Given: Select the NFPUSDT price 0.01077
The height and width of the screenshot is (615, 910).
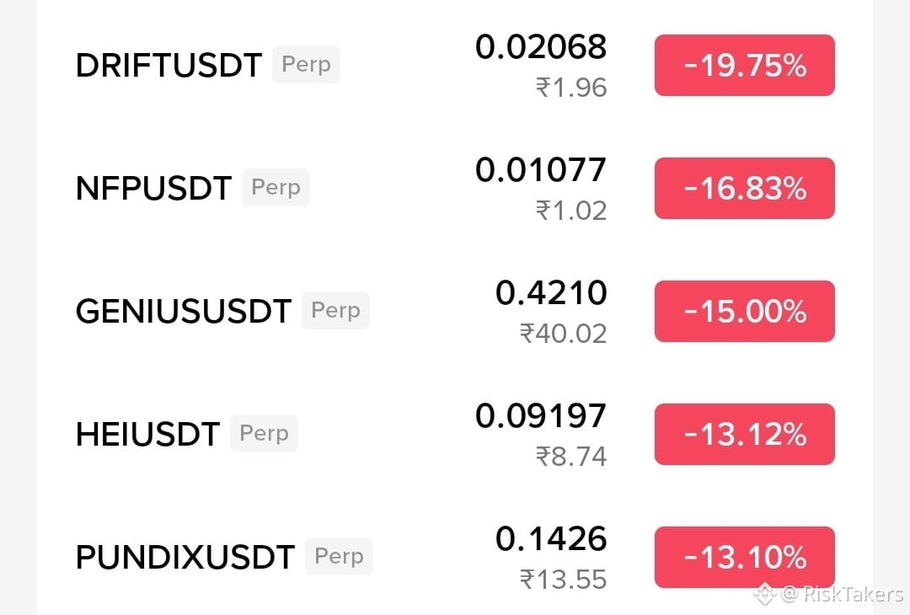Looking at the screenshot, I should (541, 170).
